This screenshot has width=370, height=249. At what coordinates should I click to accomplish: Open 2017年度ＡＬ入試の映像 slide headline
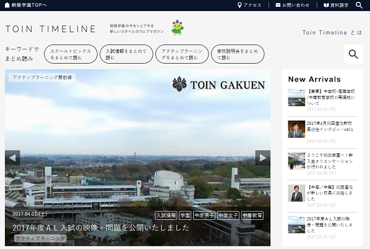[101, 227]
